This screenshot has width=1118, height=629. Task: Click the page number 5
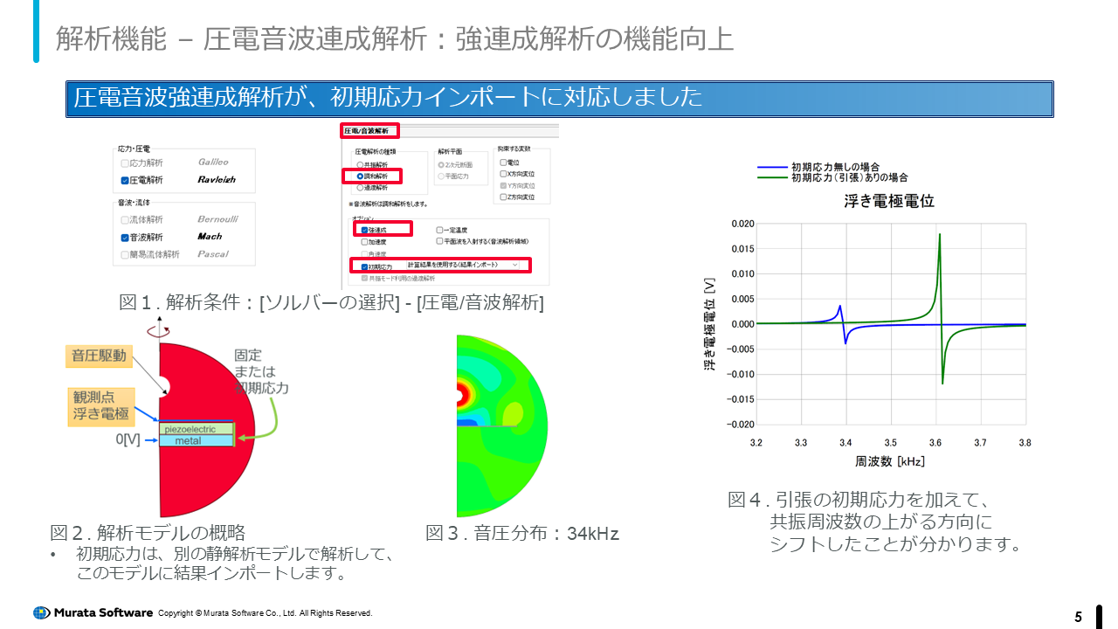pyautogui.click(x=1078, y=614)
